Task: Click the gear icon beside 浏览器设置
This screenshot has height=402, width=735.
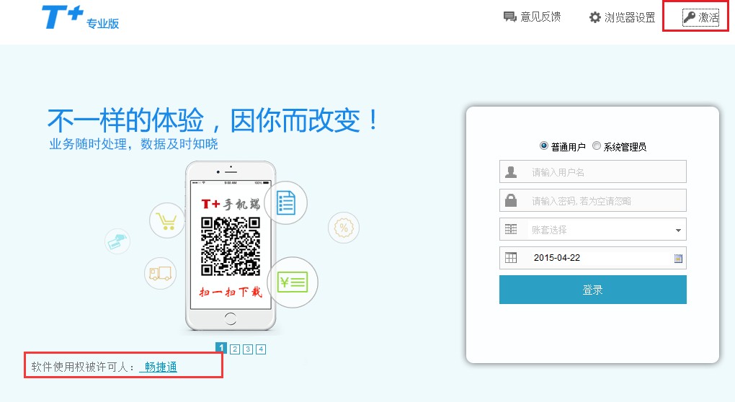Action: 594,18
